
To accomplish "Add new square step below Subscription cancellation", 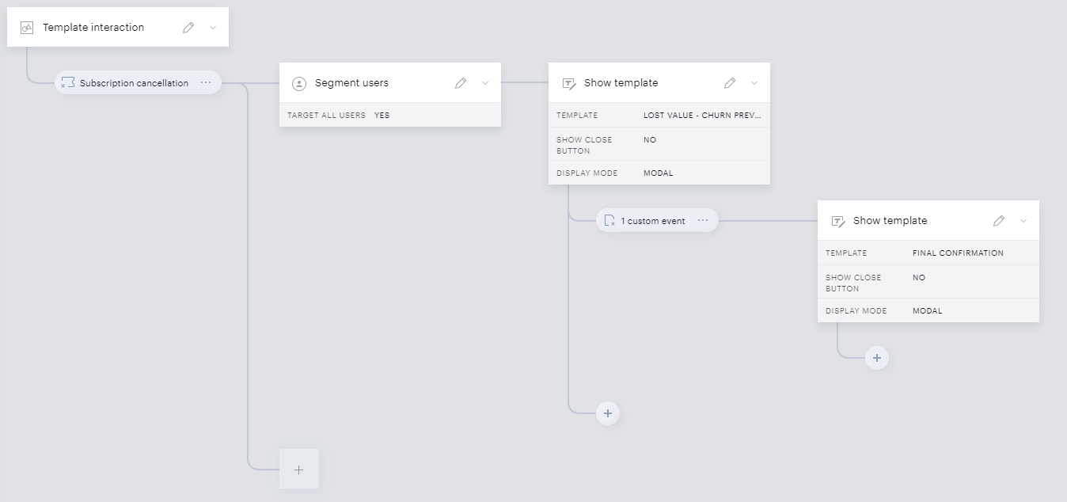I will coord(299,470).
